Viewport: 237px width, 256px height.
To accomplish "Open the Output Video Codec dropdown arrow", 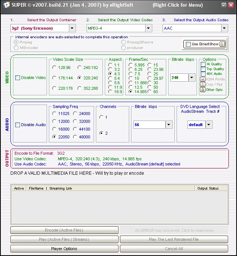I will click(148, 28).
